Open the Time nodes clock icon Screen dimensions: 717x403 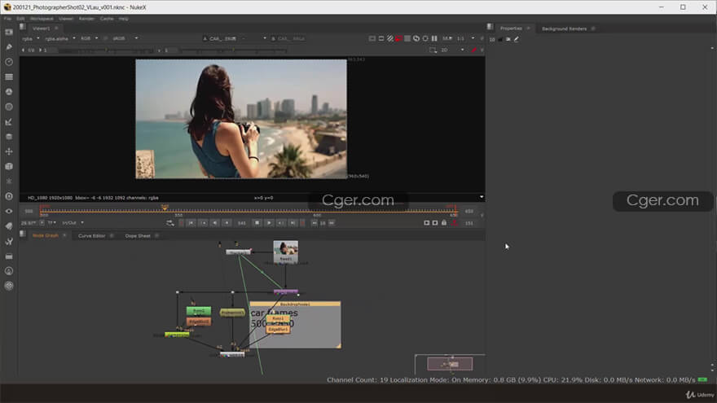[9, 62]
